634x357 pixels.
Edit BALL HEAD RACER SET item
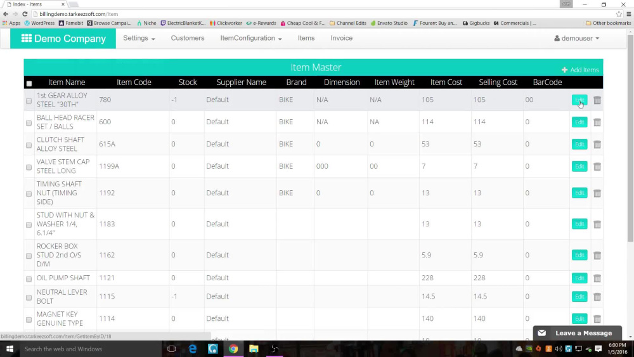pos(579,122)
